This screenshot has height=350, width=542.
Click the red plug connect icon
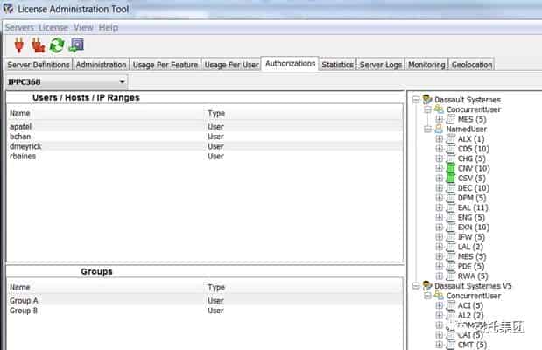(19, 45)
